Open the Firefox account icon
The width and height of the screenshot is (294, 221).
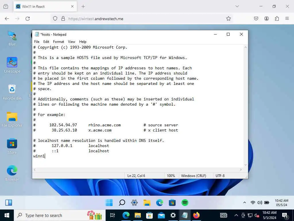[266, 19]
